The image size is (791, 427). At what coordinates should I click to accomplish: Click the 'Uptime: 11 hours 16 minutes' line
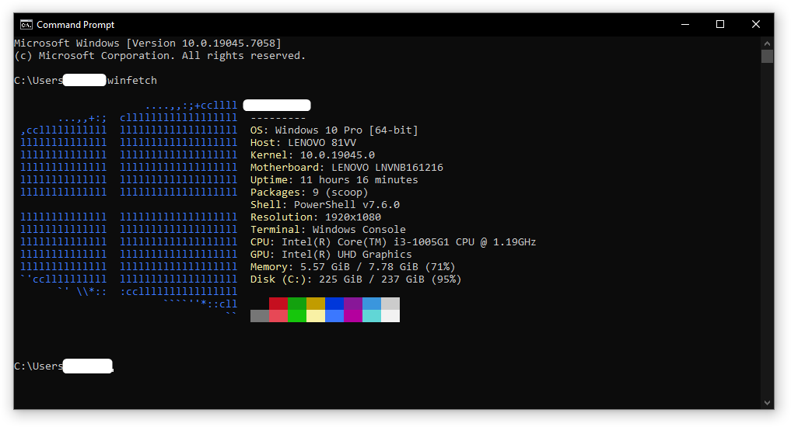tap(334, 180)
